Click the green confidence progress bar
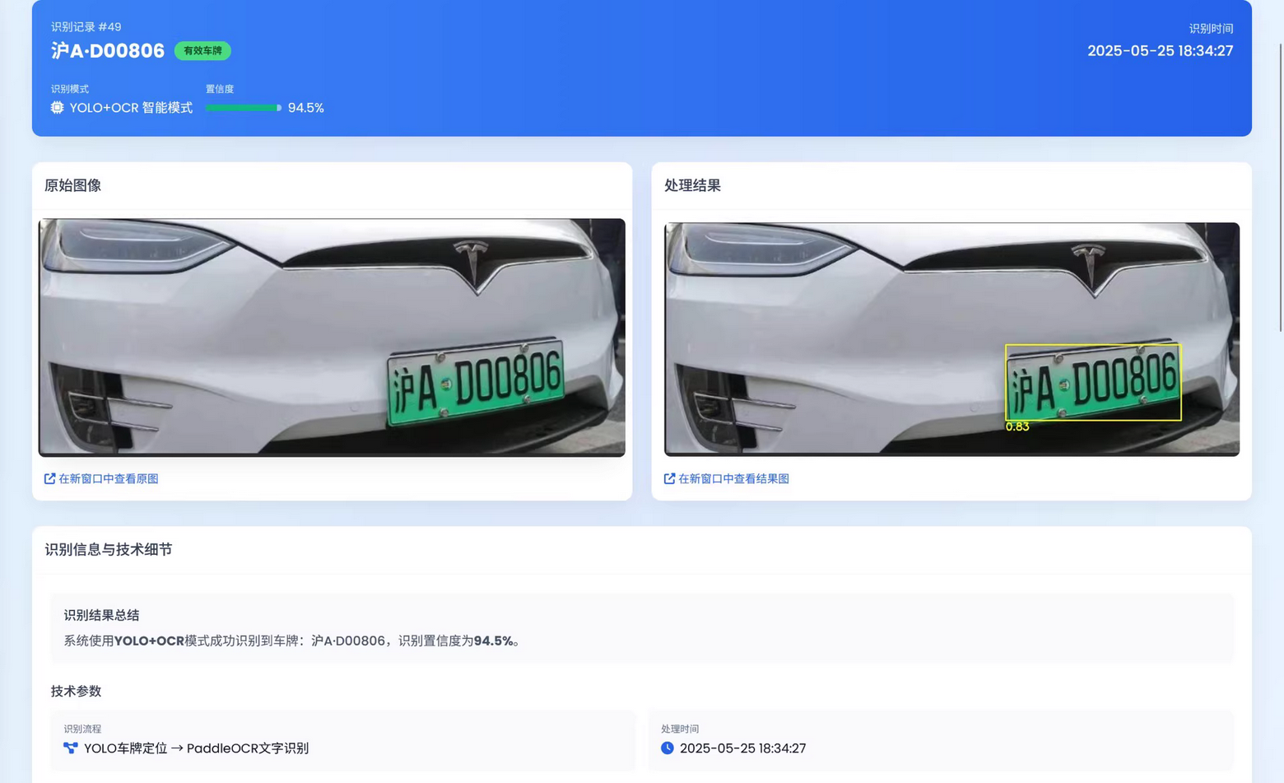Viewport: 1284px width, 783px height. tap(243, 108)
